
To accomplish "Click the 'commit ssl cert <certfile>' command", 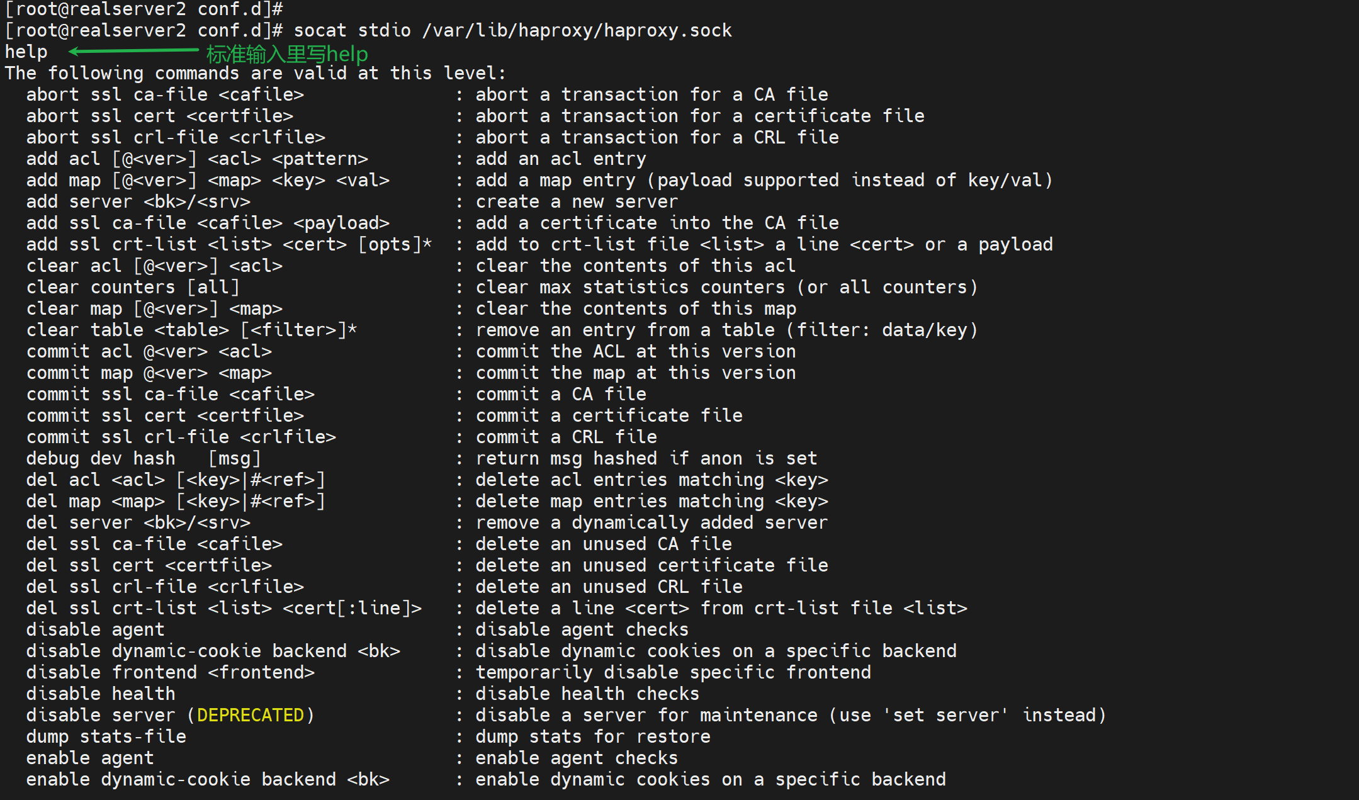I will [165, 416].
